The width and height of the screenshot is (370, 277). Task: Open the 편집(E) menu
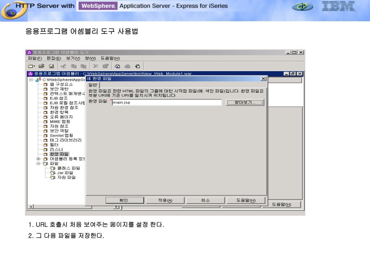[54, 58]
